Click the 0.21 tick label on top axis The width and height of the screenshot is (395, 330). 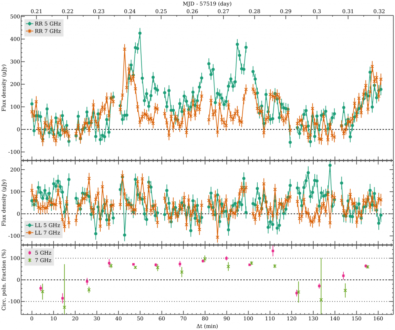point(37,11)
